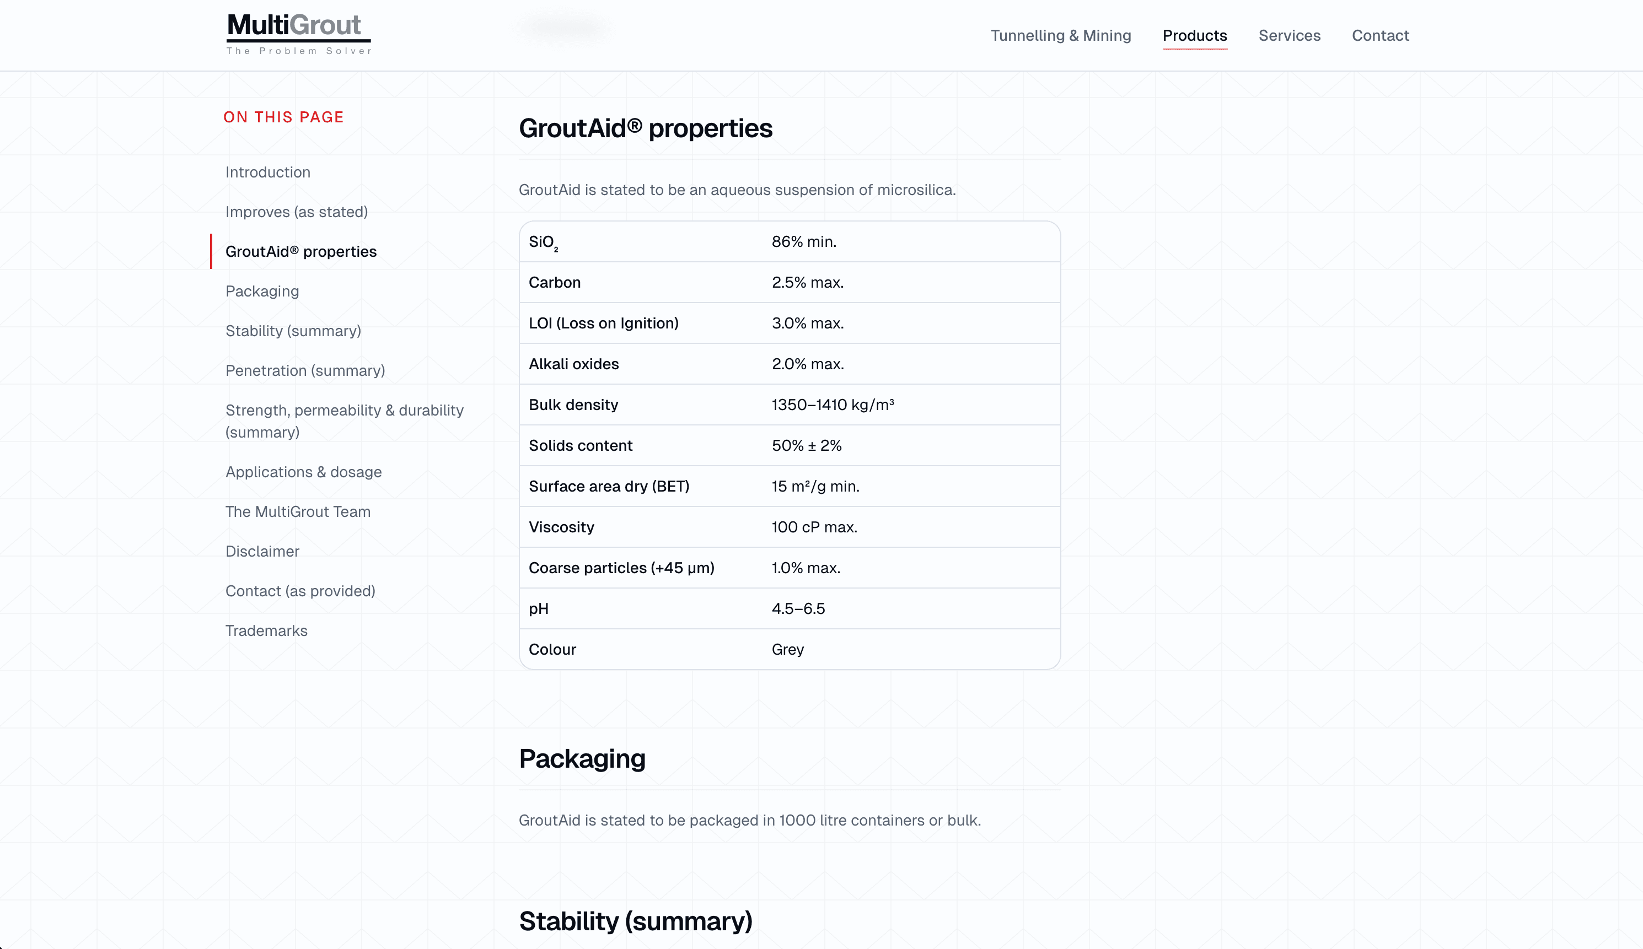Open The MultiGrout Team section link

pyautogui.click(x=298, y=511)
